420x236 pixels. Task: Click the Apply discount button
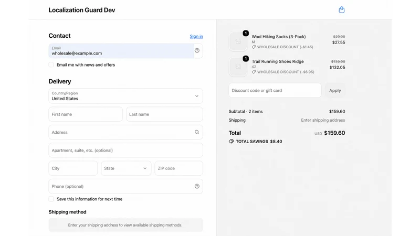pos(335,90)
